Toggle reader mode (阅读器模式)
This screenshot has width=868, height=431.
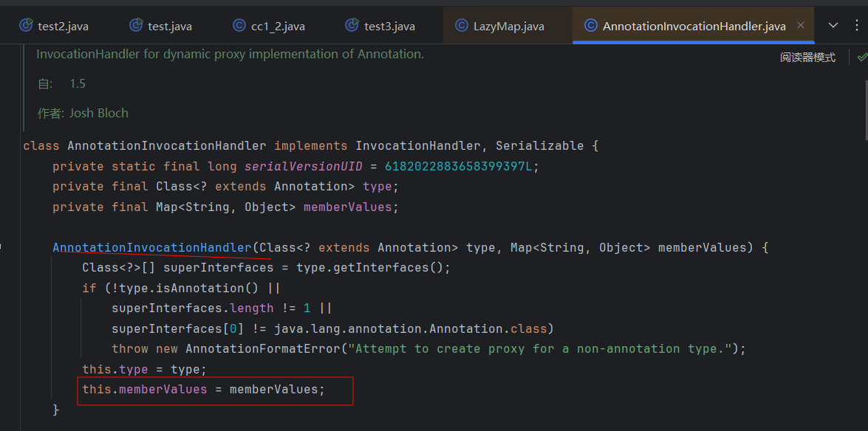pos(807,57)
